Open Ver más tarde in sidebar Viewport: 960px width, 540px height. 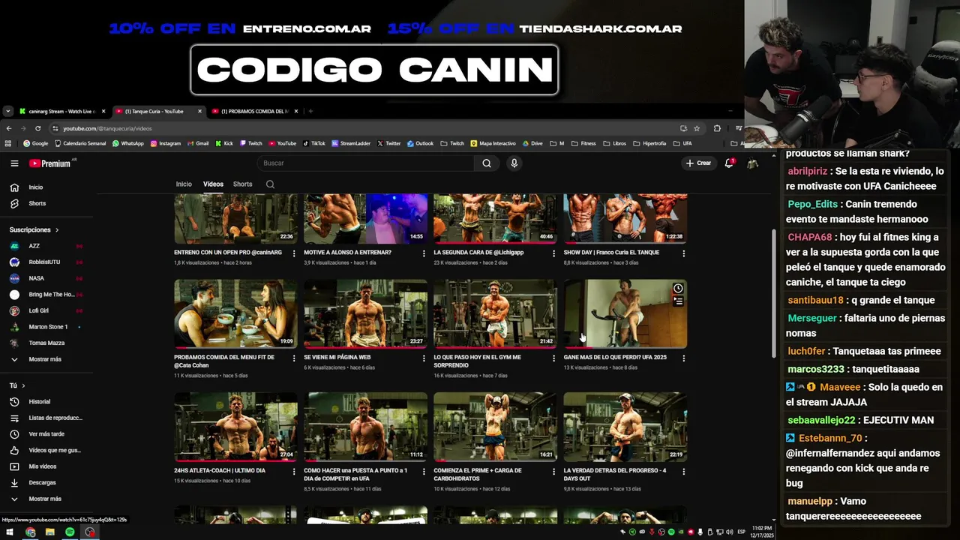click(x=46, y=434)
